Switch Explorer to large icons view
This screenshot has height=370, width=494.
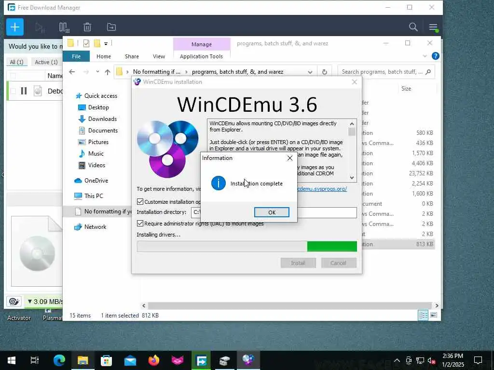(434, 315)
